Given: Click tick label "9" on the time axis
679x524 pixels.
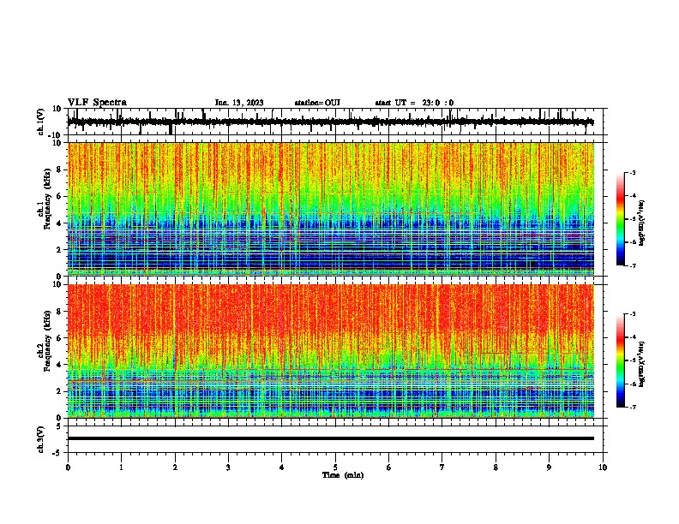Looking at the screenshot, I should click(549, 467).
